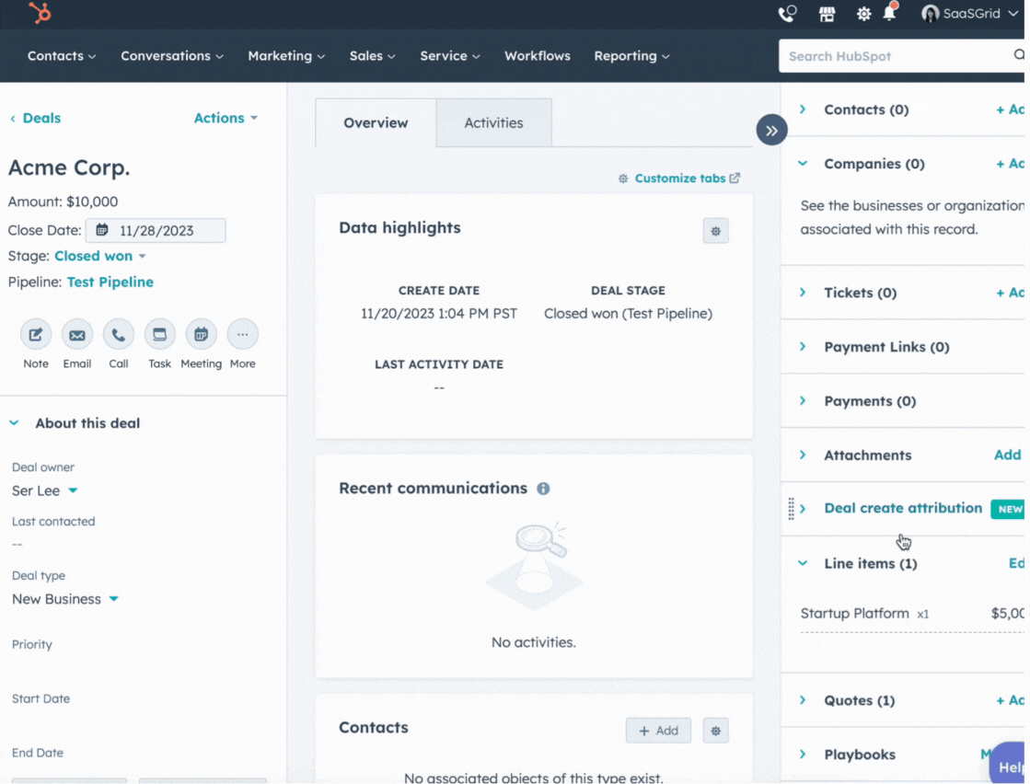Screen dimensions: 1030x784
Task: Create a Note on the deal
Action: (x=36, y=334)
